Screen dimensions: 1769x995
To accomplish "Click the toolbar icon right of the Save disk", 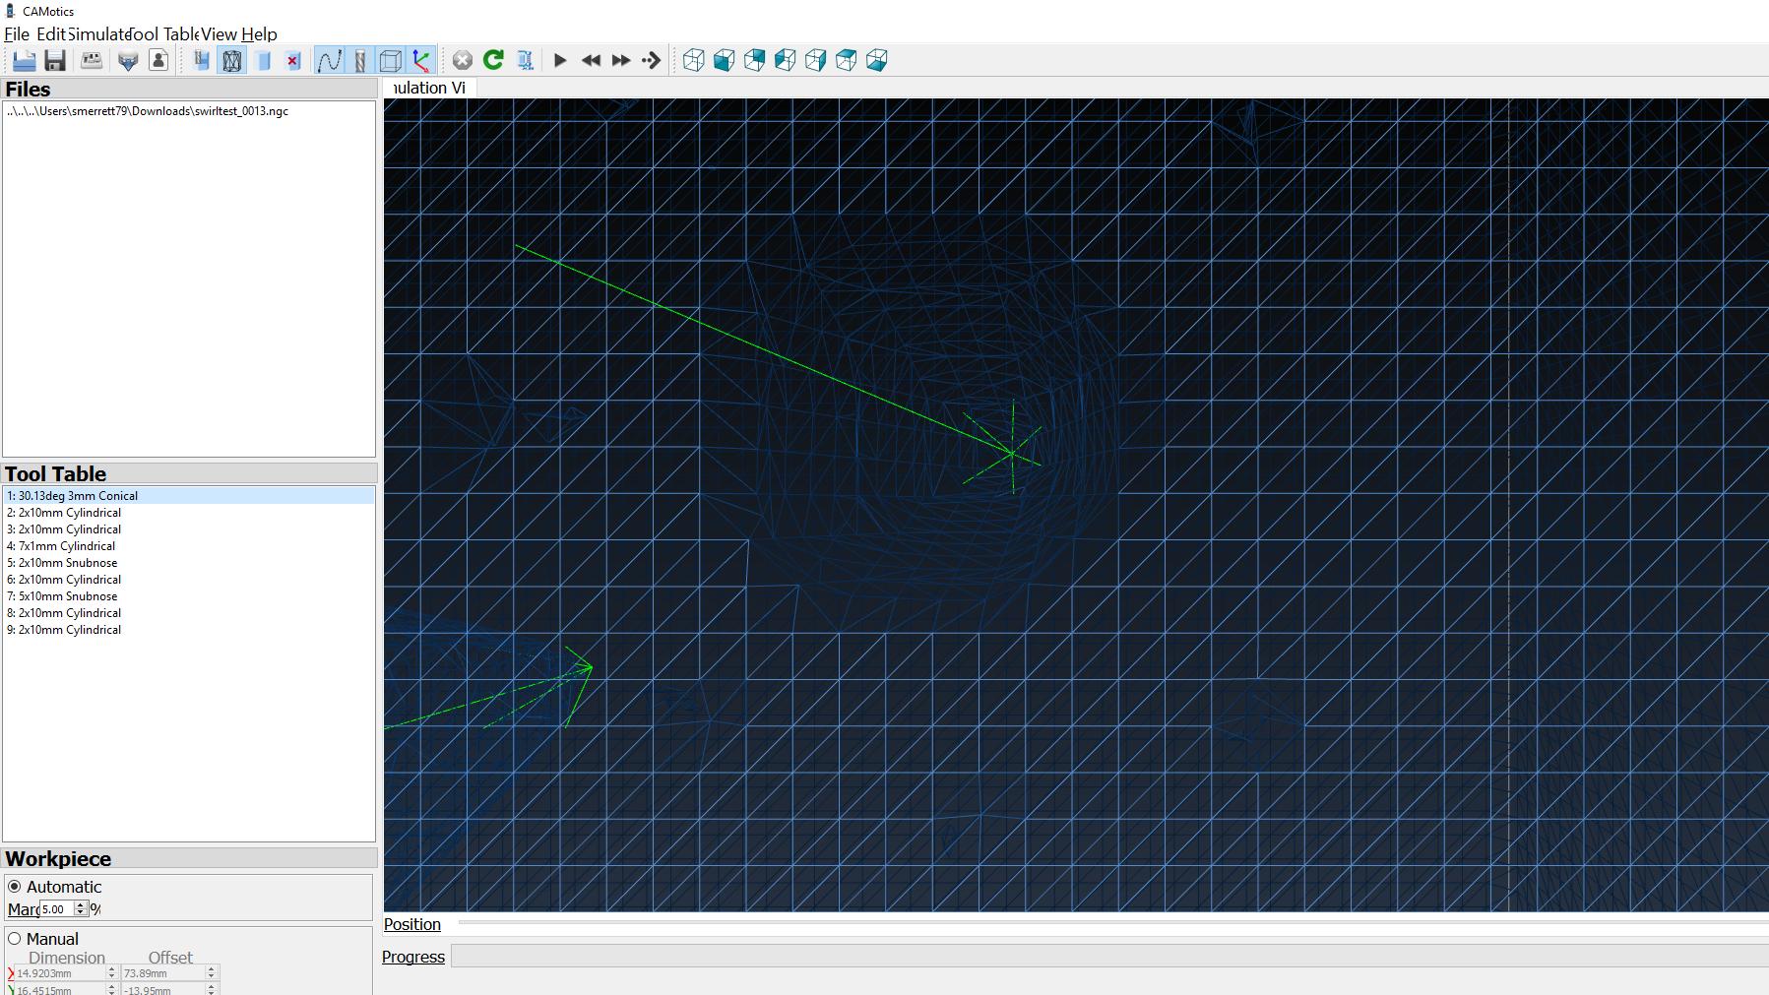I will [x=92, y=61].
